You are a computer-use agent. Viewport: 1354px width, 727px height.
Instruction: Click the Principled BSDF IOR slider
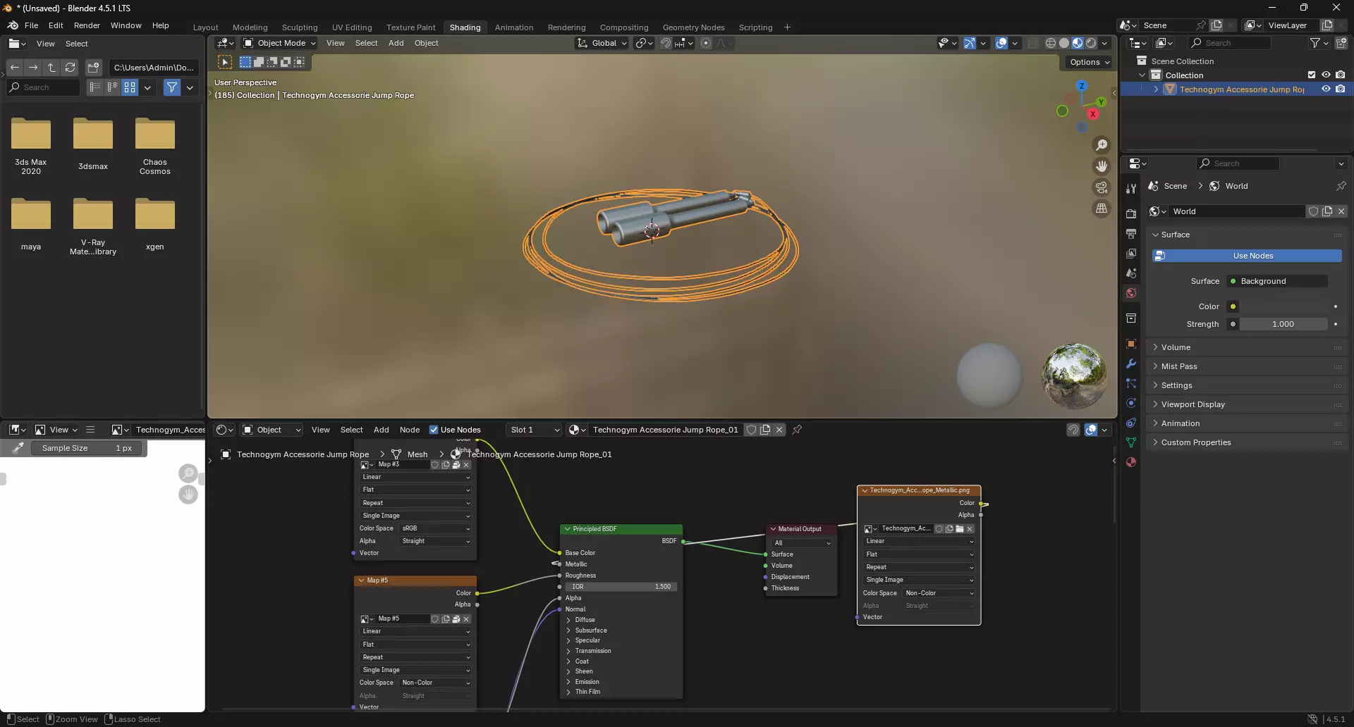click(621, 587)
